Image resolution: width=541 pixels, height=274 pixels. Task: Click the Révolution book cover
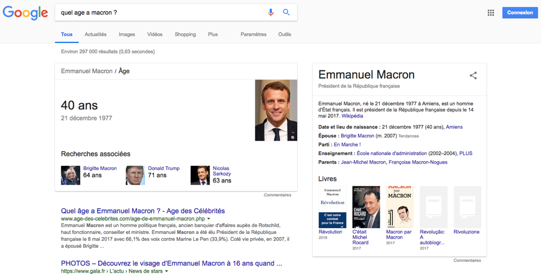(x=332, y=207)
